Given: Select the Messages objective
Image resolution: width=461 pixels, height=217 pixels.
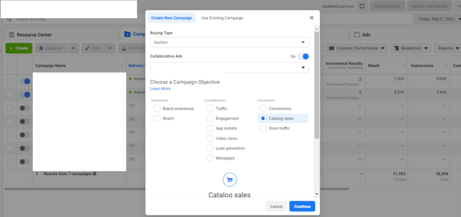Looking at the screenshot, I should [210, 158].
